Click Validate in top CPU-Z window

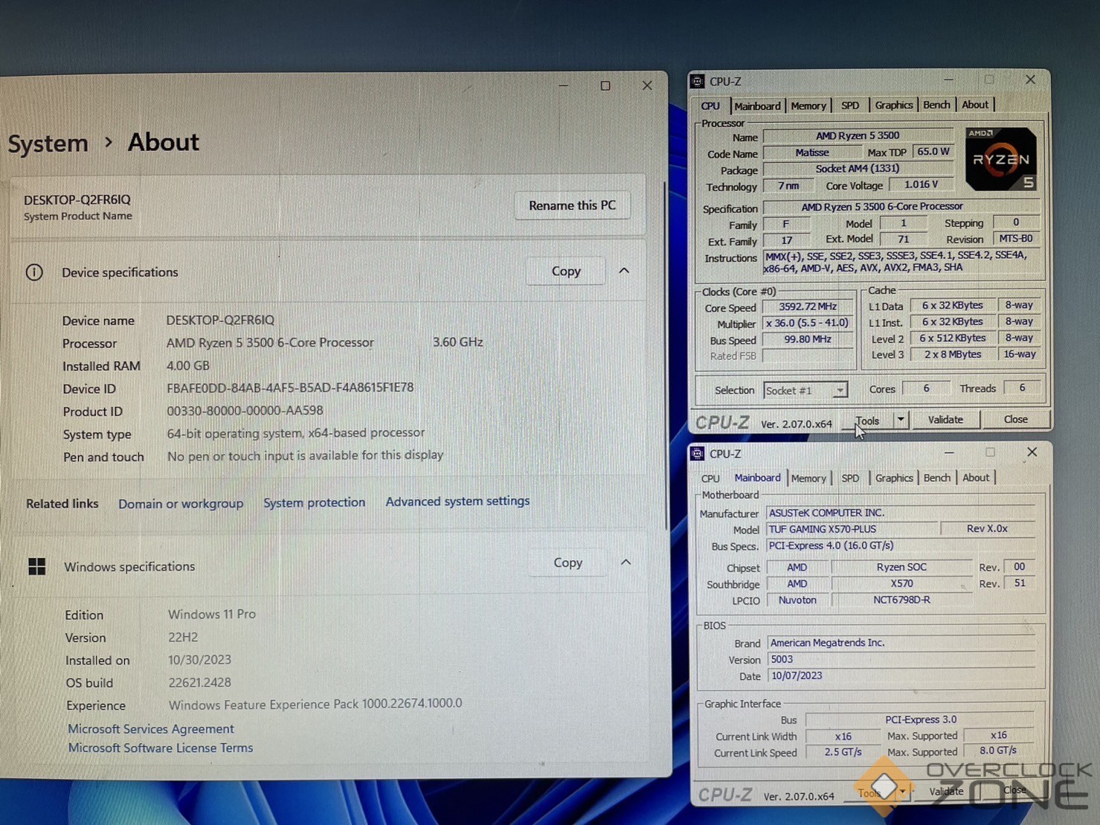[945, 420]
